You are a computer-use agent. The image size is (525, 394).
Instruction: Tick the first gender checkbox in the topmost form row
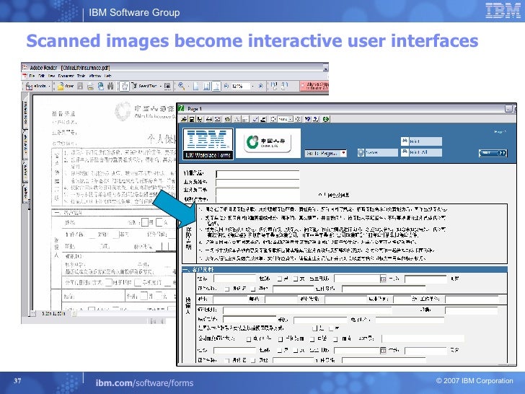(280, 279)
